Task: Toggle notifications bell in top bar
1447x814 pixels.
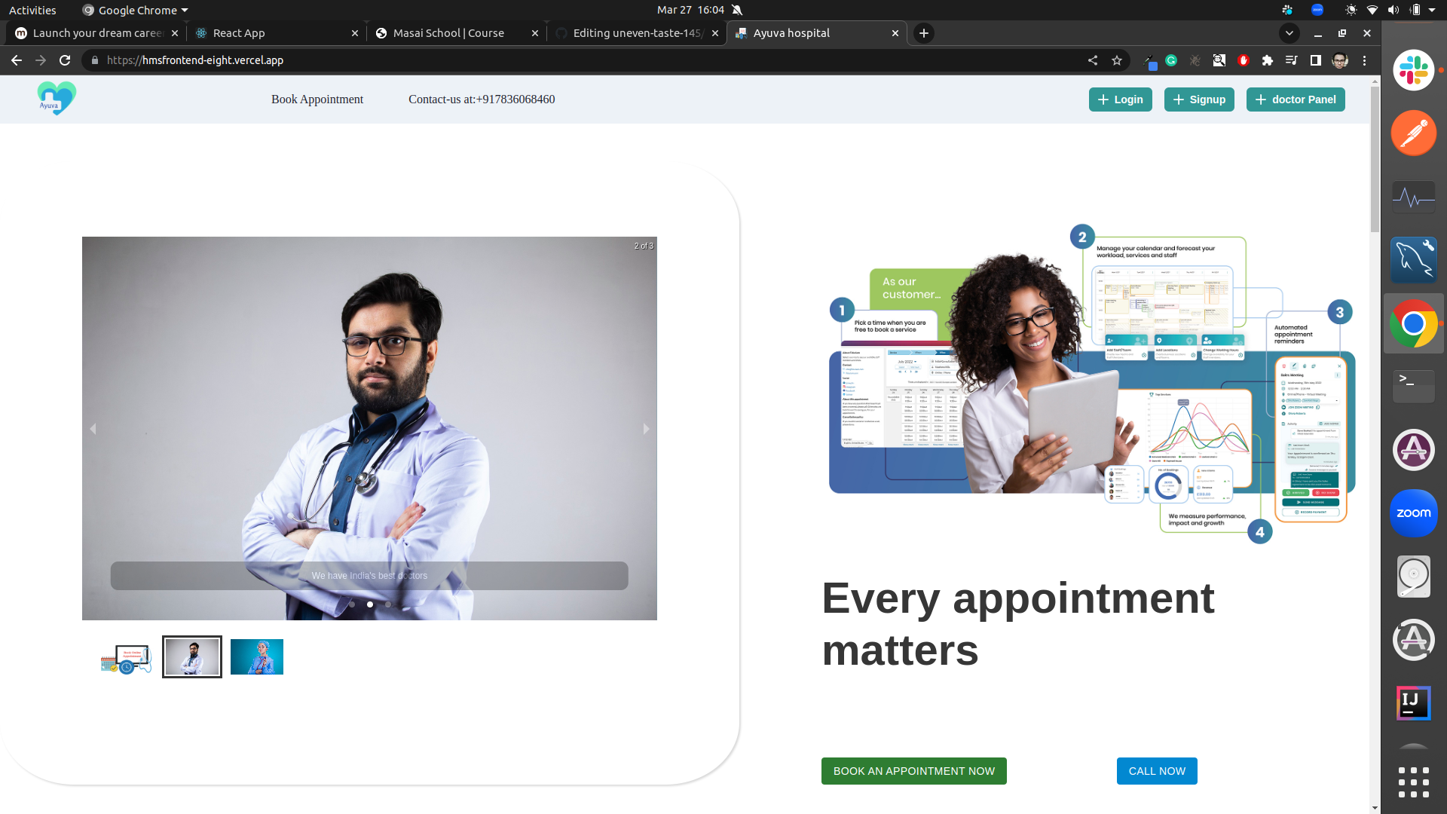Action: [x=737, y=10]
